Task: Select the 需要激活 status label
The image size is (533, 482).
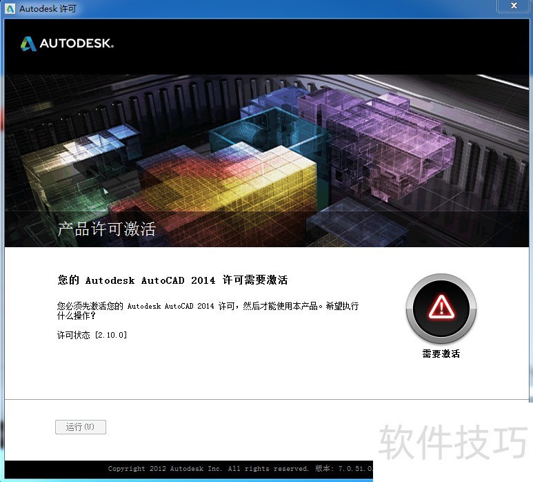Action: [x=441, y=354]
